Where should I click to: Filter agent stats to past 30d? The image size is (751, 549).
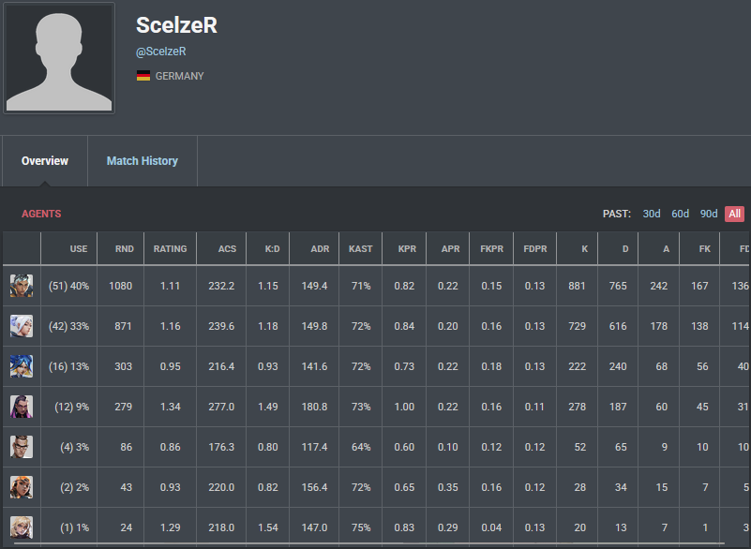tap(652, 214)
